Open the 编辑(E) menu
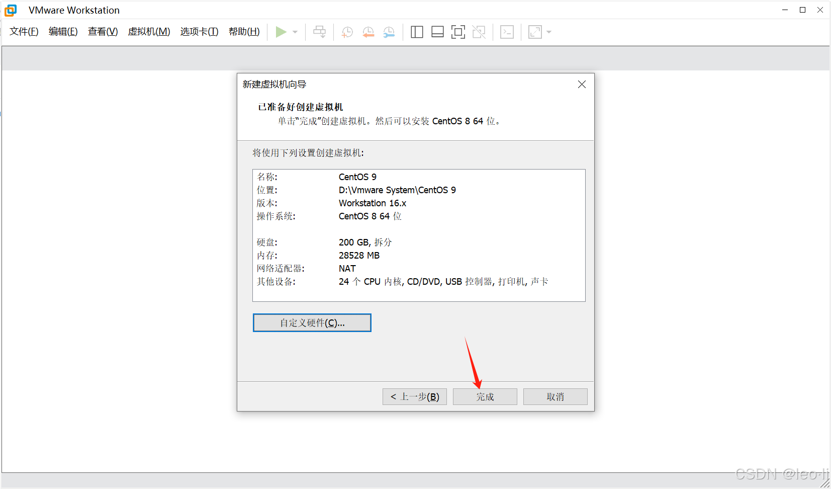 pos(63,32)
